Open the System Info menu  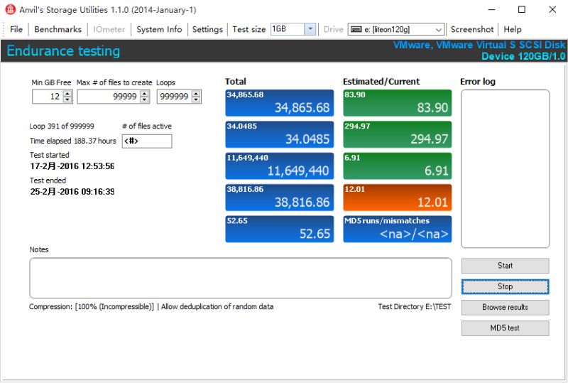159,29
